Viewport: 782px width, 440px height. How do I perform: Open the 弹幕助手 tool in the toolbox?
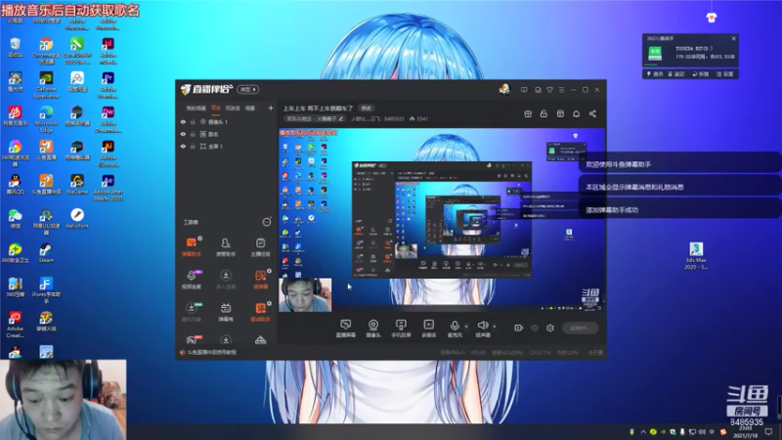click(x=191, y=246)
